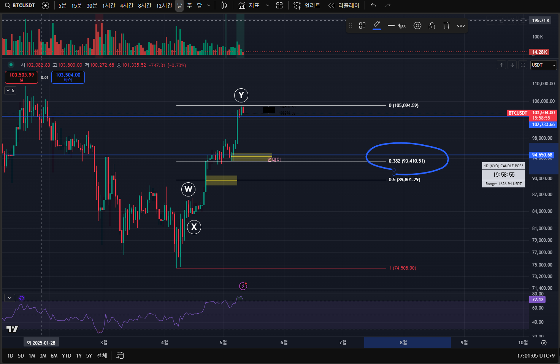Click the 94,650.68 horizontal line price tag

[542, 155]
